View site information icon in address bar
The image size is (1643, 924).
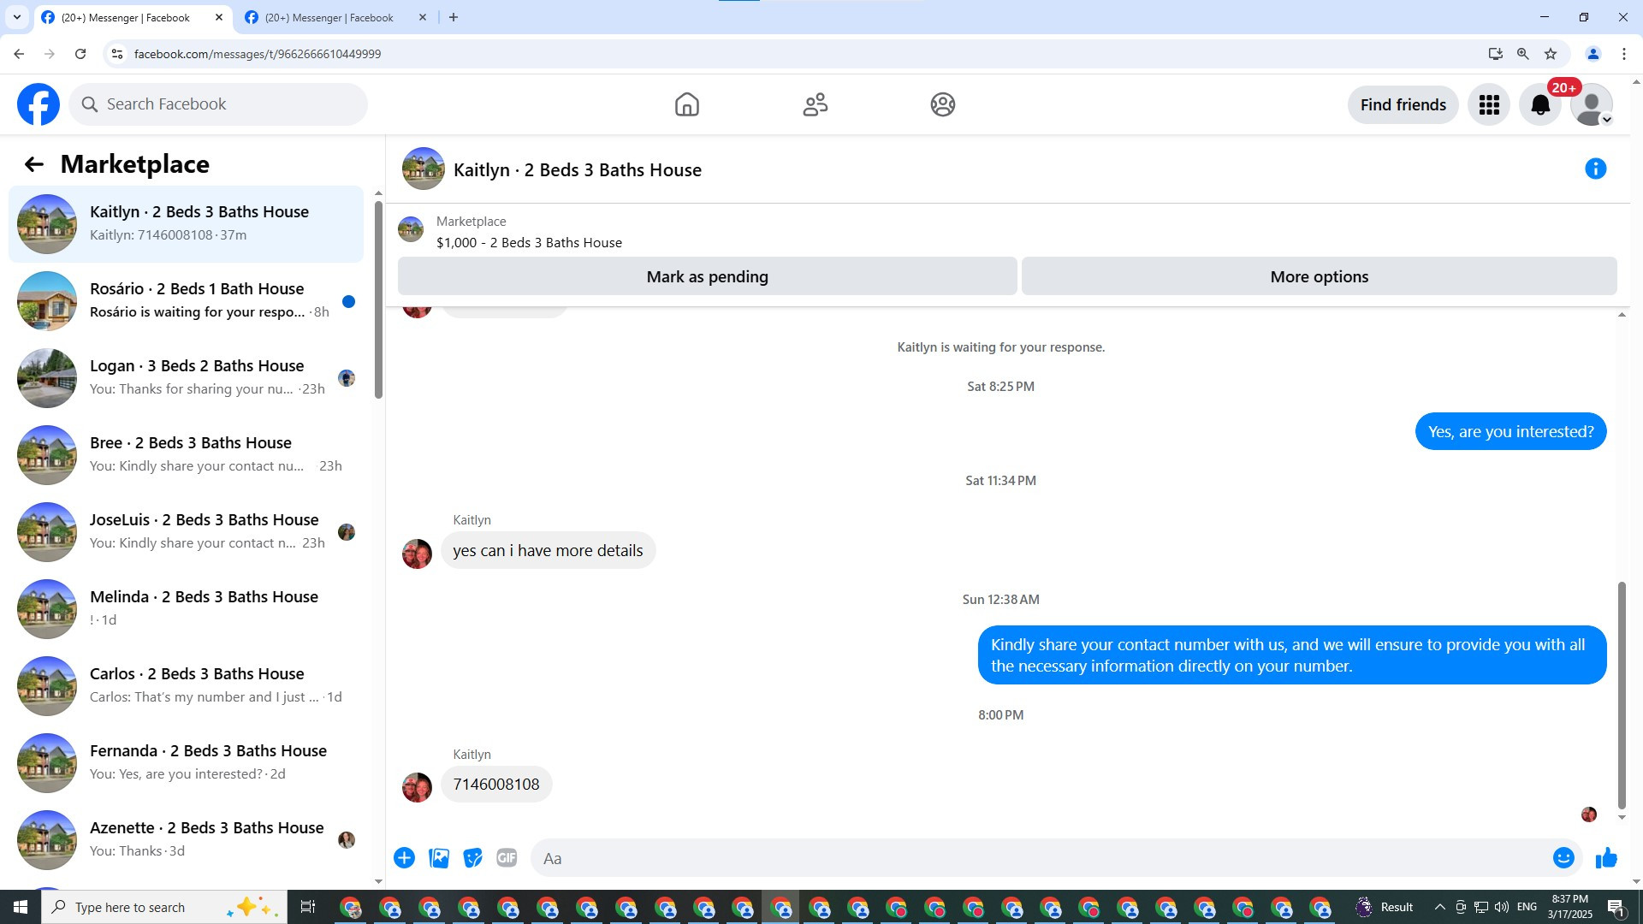(x=117, y=54)
